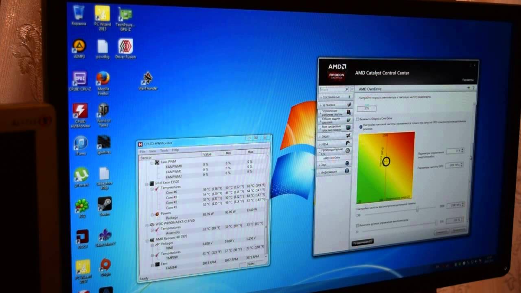Open the iTunes desktop shortcut
Screen dimensions: 521x293
(81, 146)
